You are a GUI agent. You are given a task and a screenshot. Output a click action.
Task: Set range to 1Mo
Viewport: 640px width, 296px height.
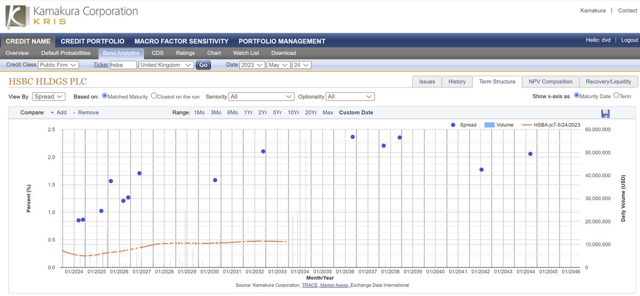[199, 112]
